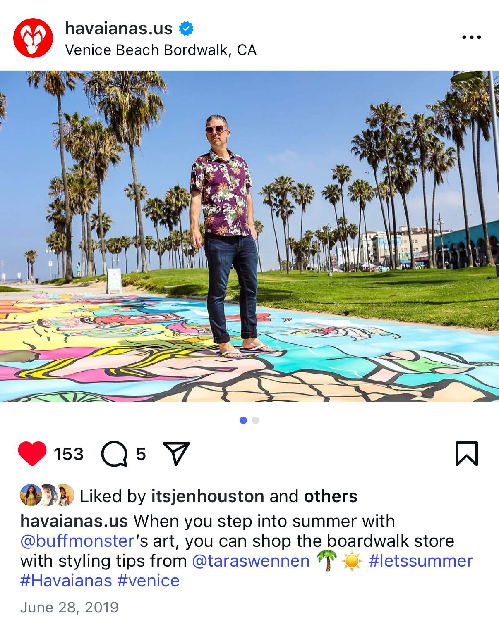Open the havaianas.us username in header
The image size is (499, 629).
point(119,29)
